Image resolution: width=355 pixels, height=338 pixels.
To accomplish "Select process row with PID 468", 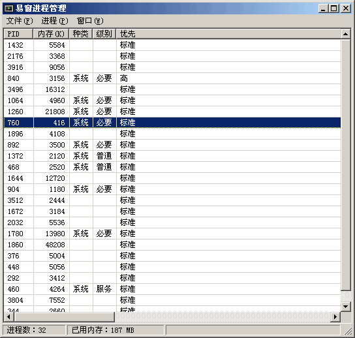I will [172, 167].
